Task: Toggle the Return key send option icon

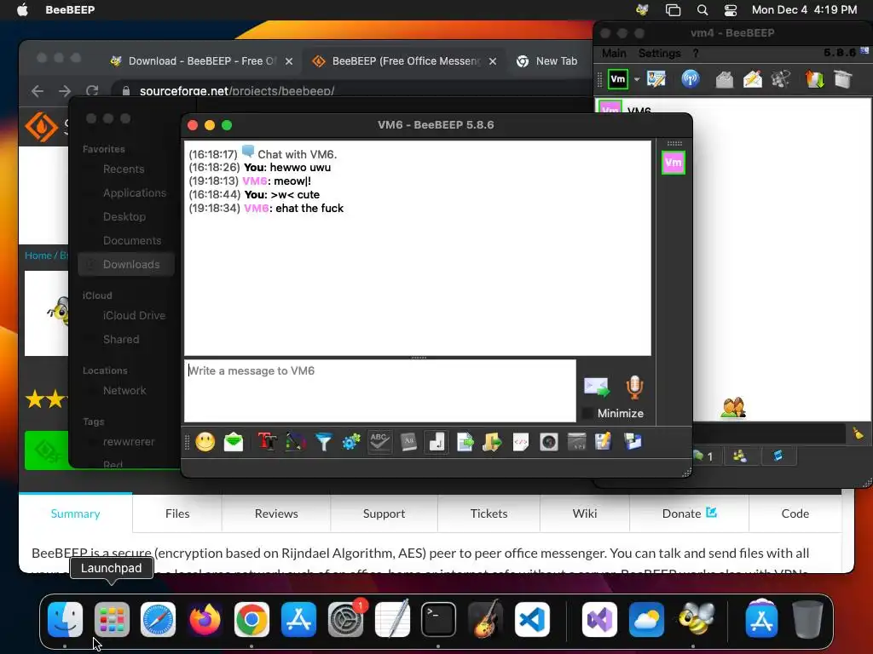Action: pos(436,442)
